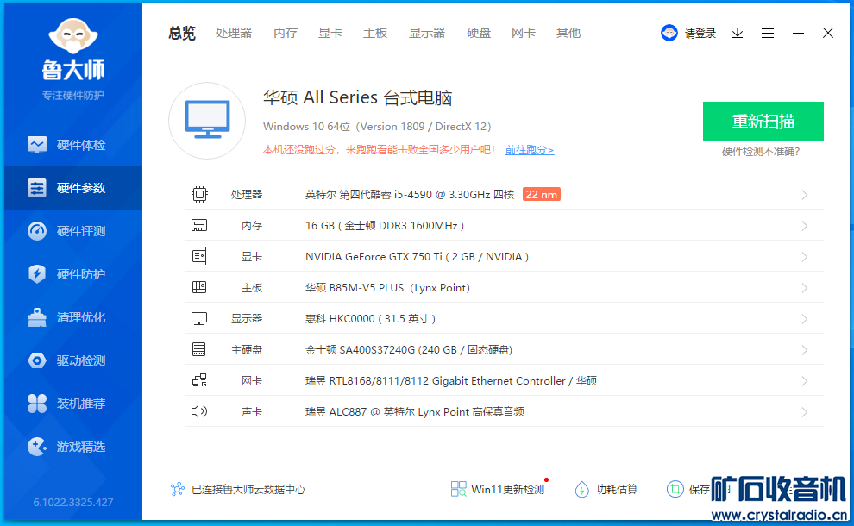The height and width of the screenshot is (526, 854).
Task: Click the 声卡 speaker icon
Action: [x=199, y=411]
